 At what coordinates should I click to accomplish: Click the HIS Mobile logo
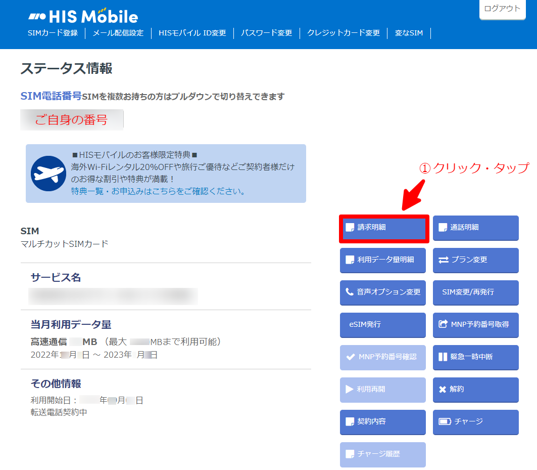click(83, 16)
